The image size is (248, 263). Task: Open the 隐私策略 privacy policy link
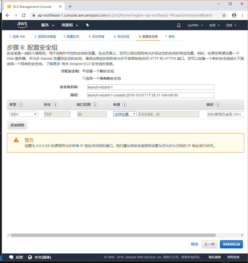215,257
